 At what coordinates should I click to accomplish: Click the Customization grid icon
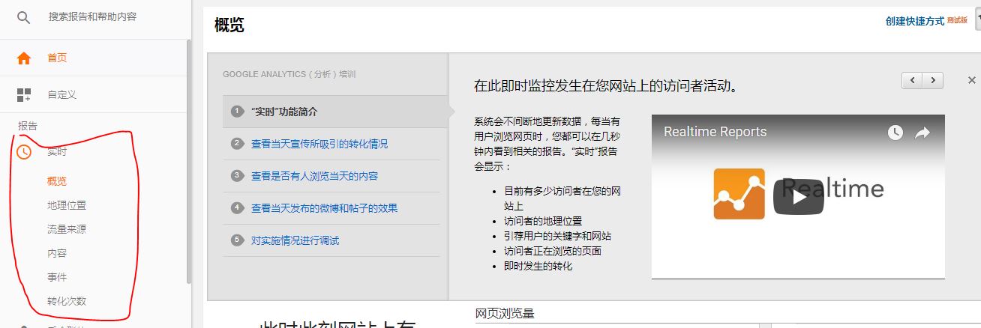click(x=24, y=95)
